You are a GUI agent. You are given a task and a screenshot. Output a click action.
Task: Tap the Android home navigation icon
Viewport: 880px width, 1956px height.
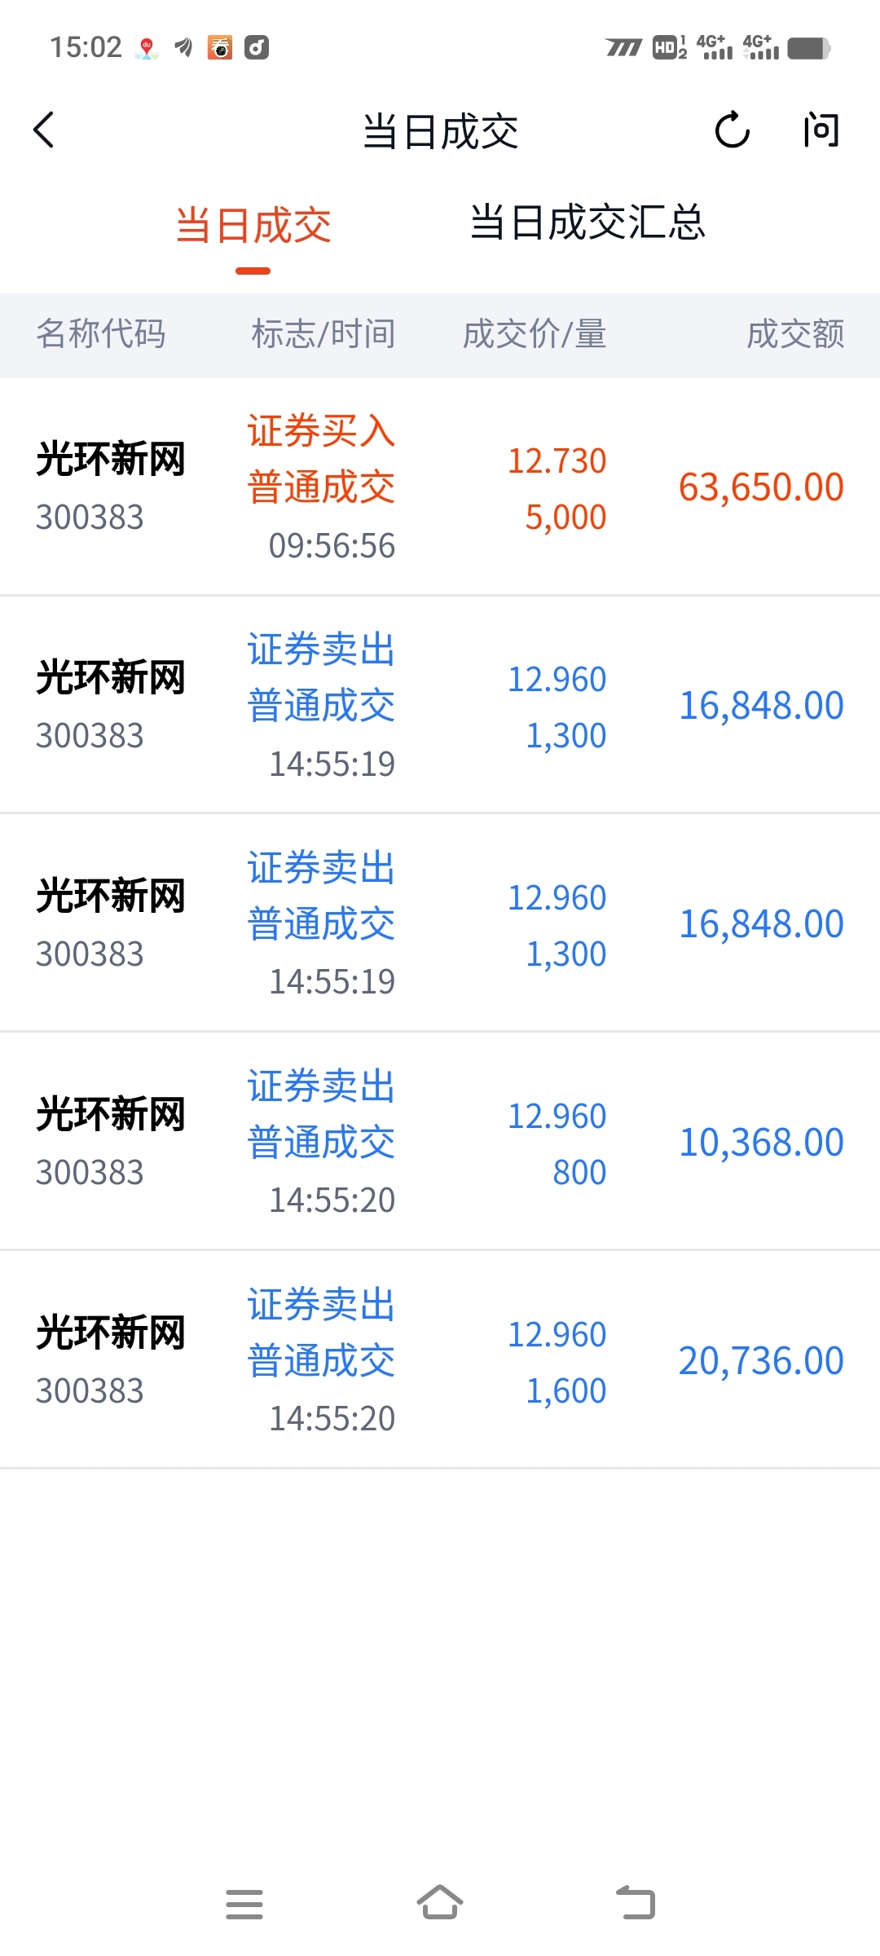coord(440,1903)
